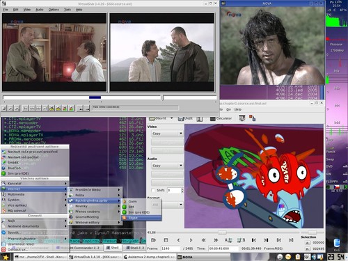Click Bluefish in frequently used apps
This screenshot has height=261, width=348.
(35, 168)
